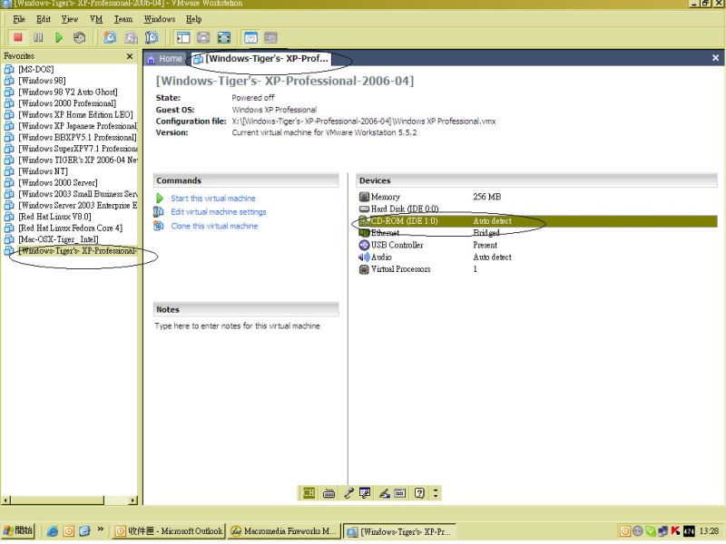Click Edit virtual machine settings link
This screenshot has width=726, height=544.
click(x=219, y=212)
